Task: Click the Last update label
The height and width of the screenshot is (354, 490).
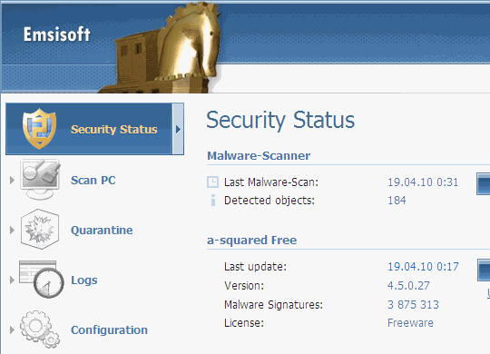Action: 255,267
